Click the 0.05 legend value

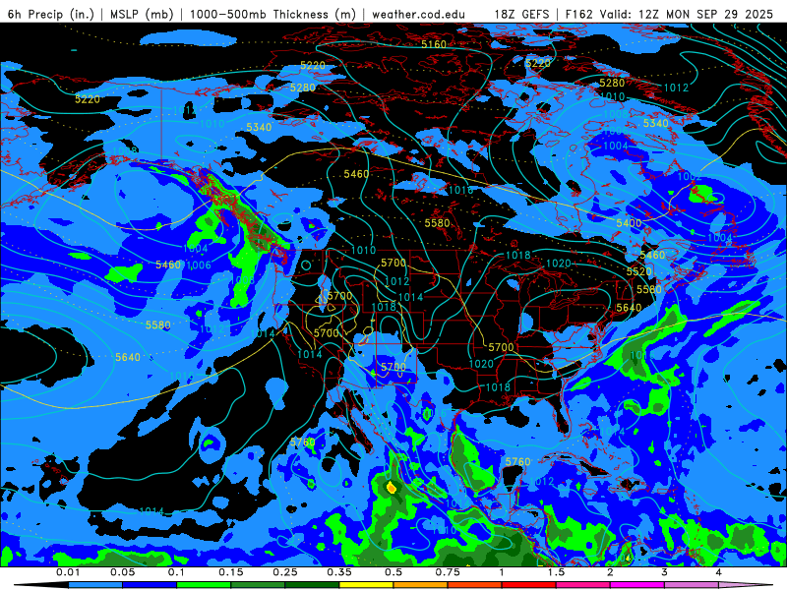pyautogui.click(x=122, y=572)
